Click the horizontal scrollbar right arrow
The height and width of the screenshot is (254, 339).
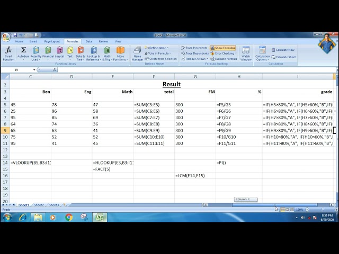(332, 205)
